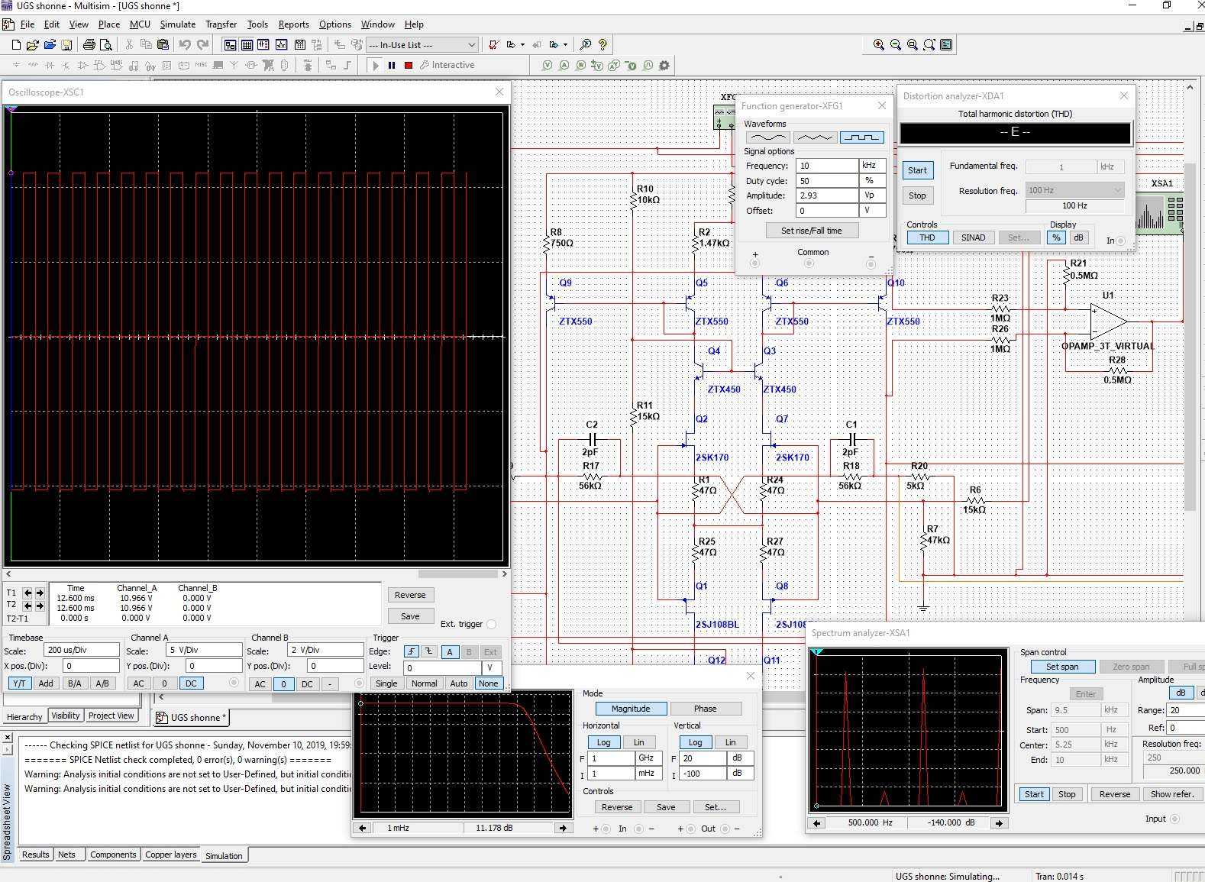1205x882 pixels.
Task: Place a current probe from toolbar
Action: coord(564,66)
